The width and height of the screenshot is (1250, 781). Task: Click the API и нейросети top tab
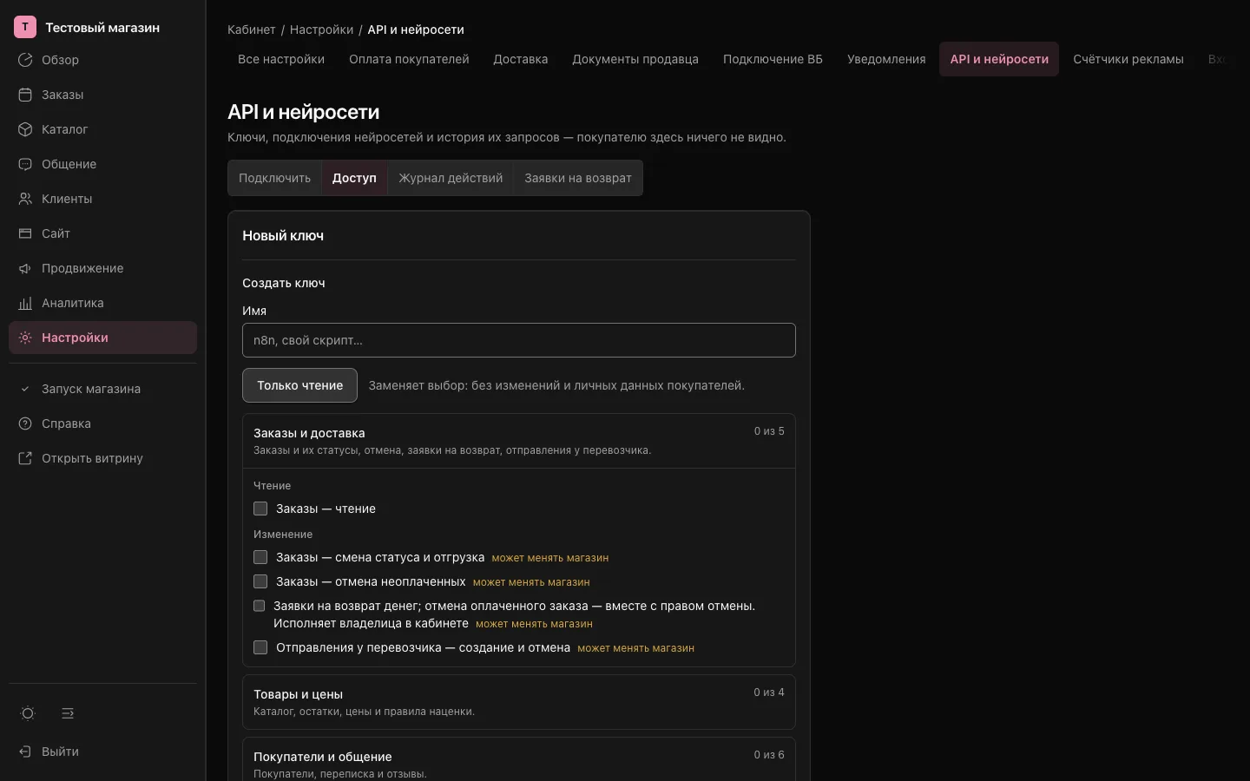coord(999,59)
